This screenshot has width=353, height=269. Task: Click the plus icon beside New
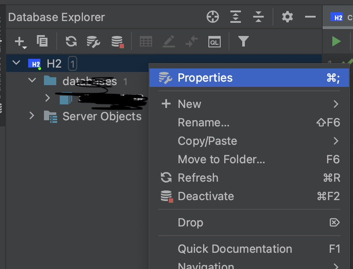click(x=166, y=104)
